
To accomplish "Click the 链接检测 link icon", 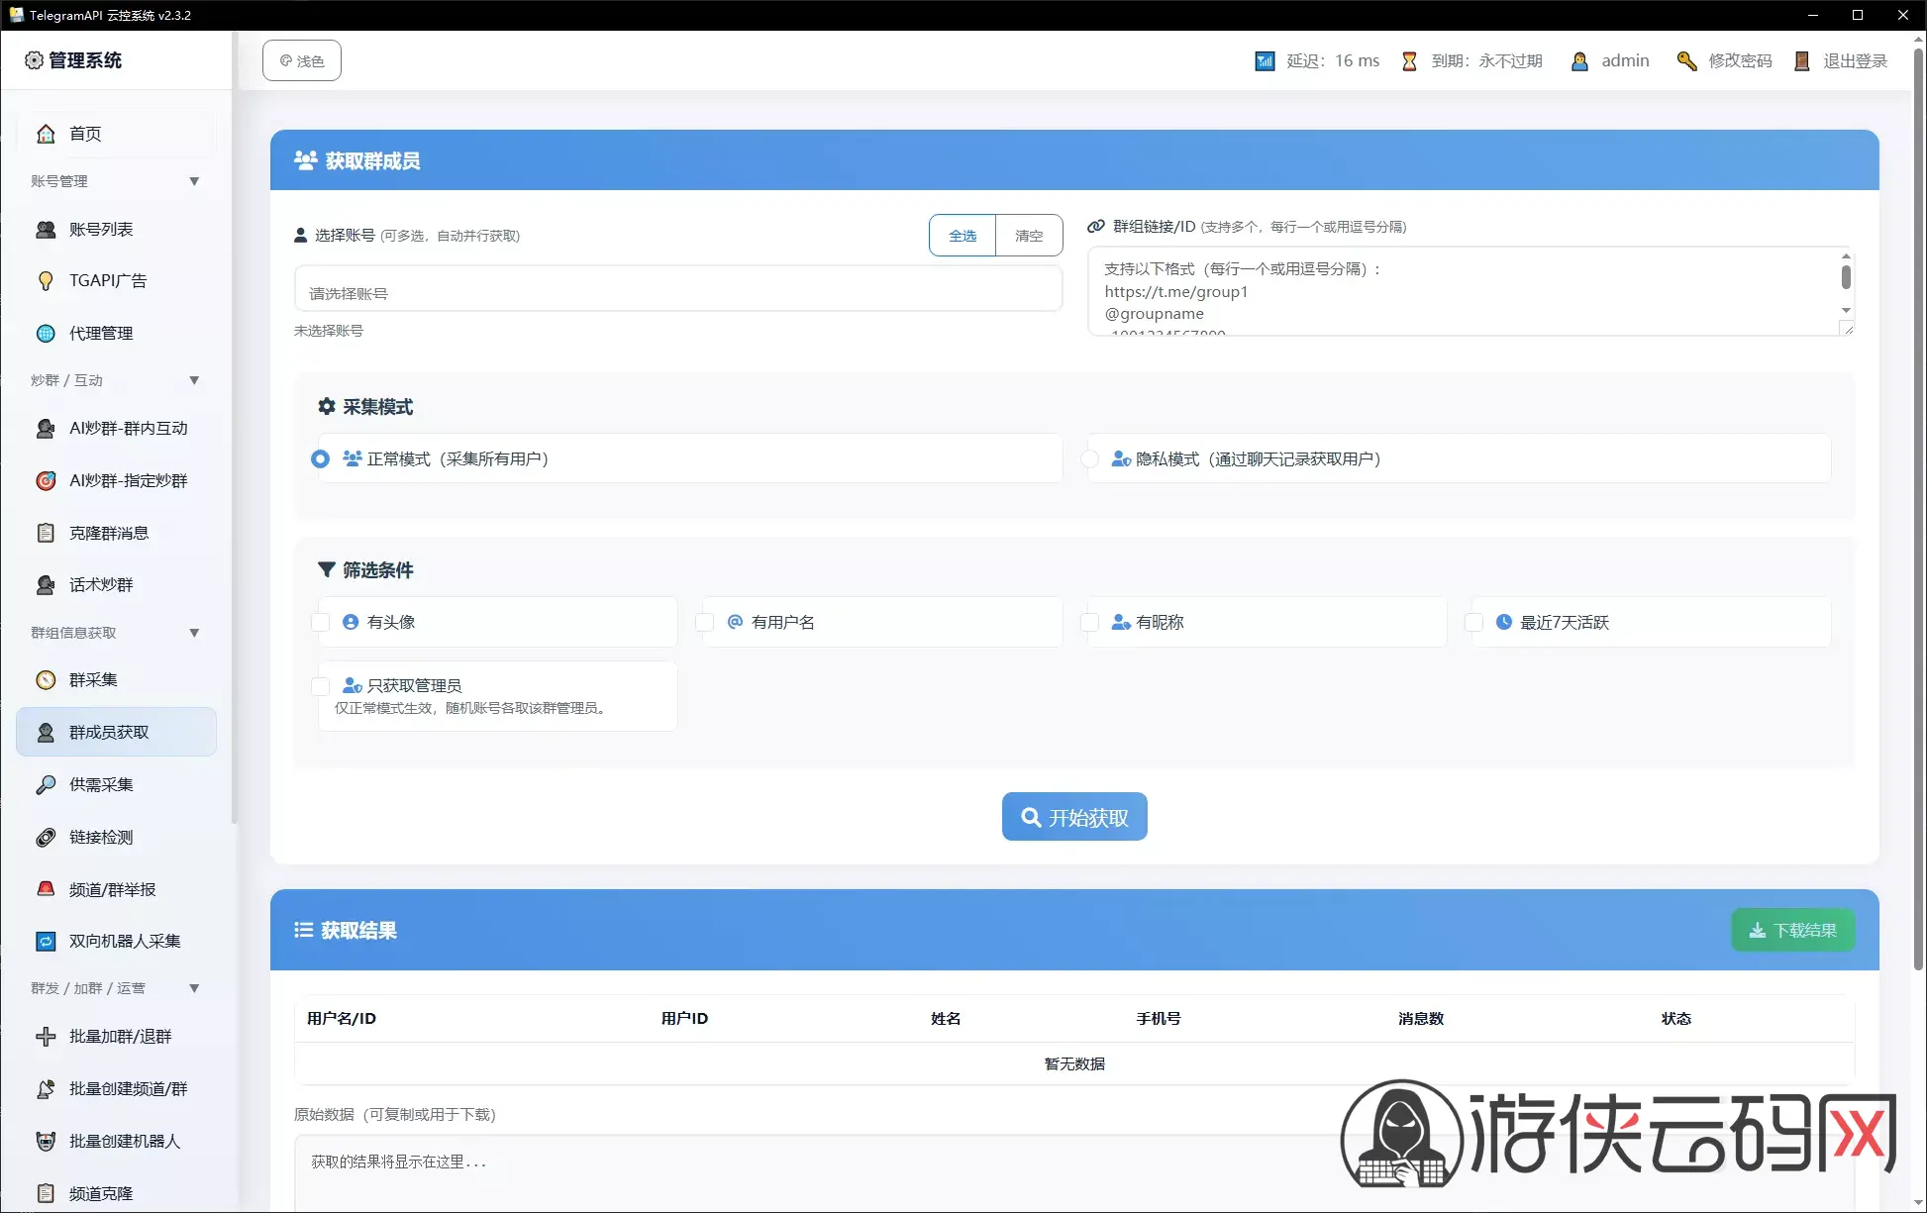I will click(x=46, y=838).
